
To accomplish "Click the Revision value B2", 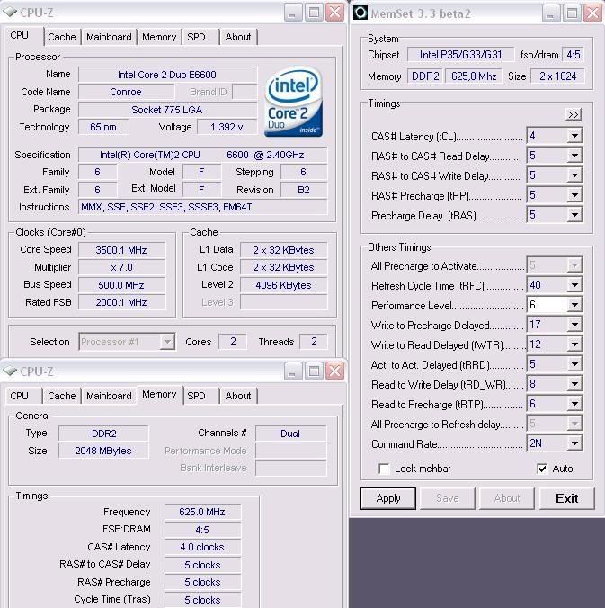I will 304,190.
